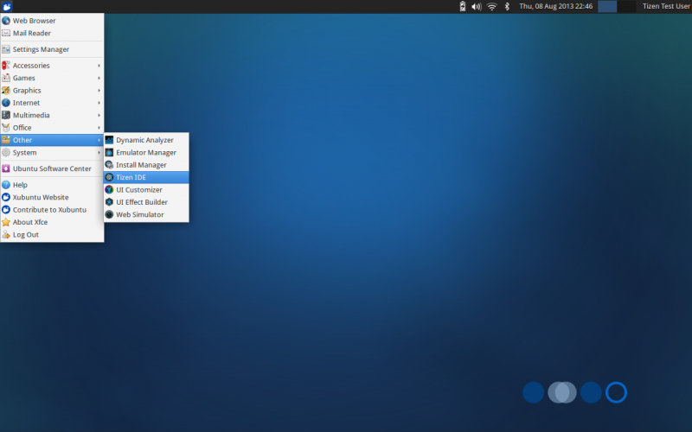Click the Bluetooth indicator icon
Viewport: 692px width, 432px height.
pos(507,6)
